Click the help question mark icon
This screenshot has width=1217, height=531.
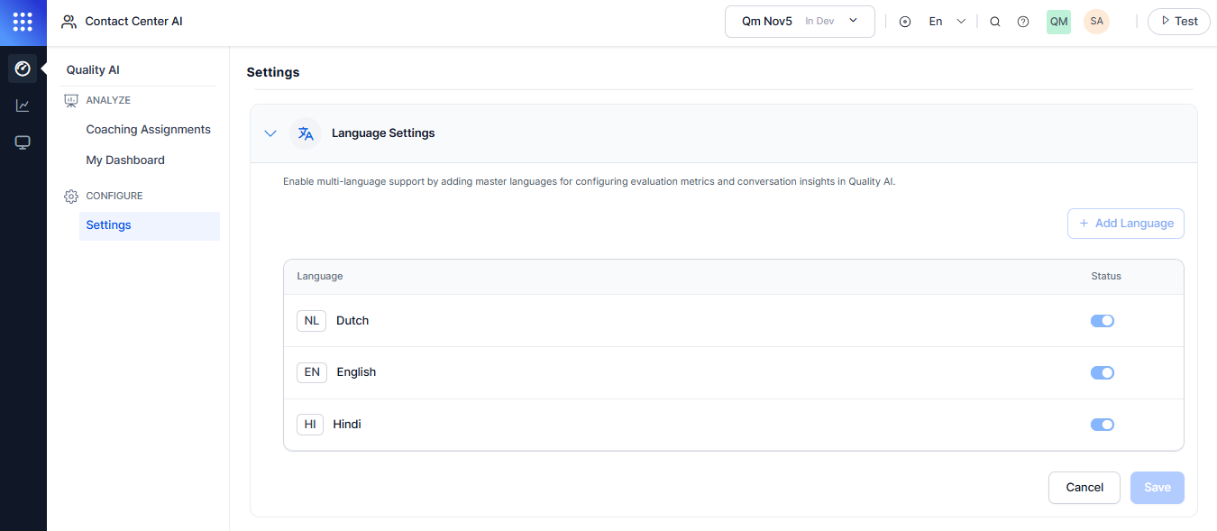[x=1023, y=21]
